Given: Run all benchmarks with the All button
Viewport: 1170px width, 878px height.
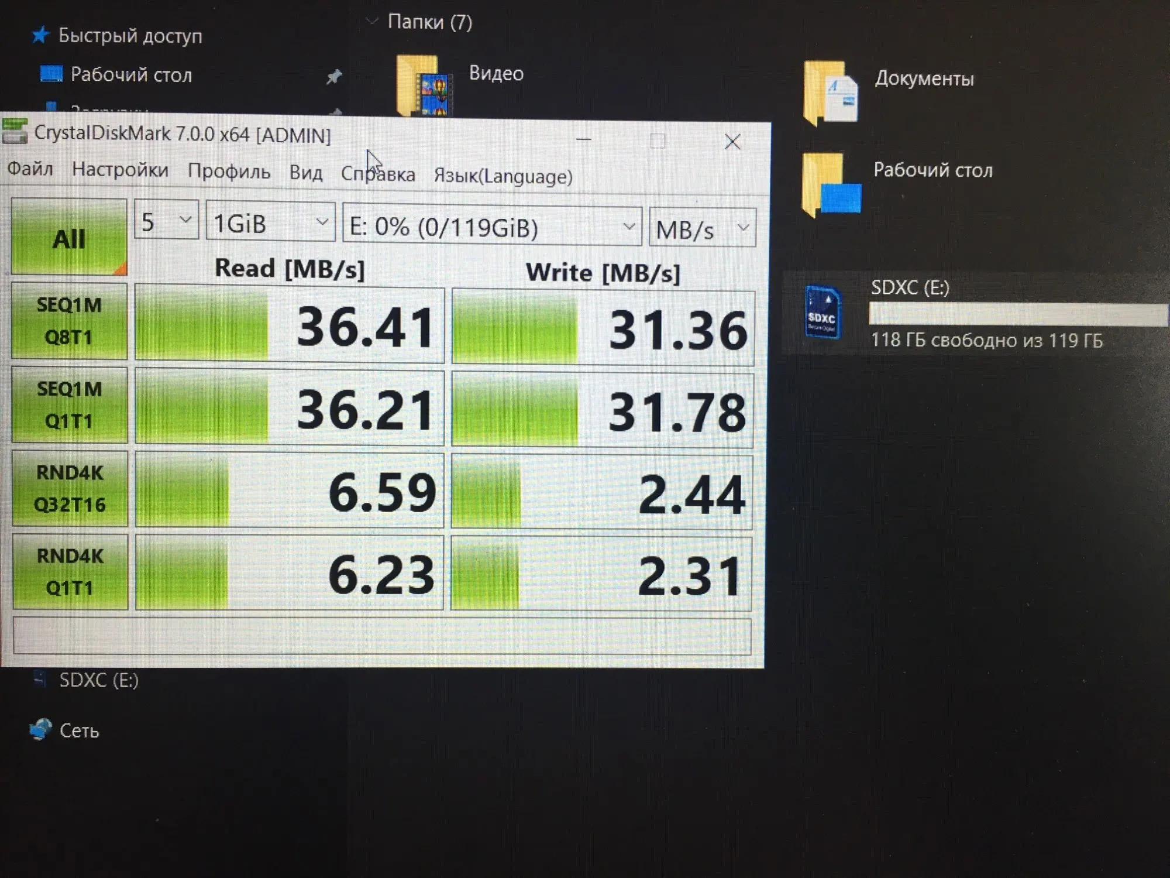Looking at the screenshot, I should [69, 237].
